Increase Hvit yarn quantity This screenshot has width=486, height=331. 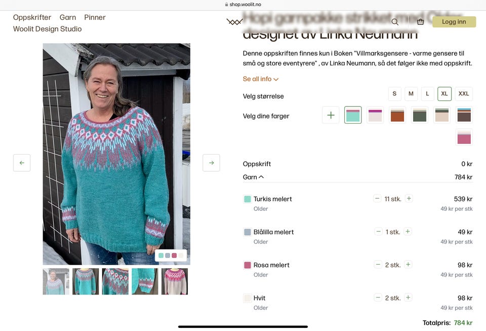pos(409,298)
